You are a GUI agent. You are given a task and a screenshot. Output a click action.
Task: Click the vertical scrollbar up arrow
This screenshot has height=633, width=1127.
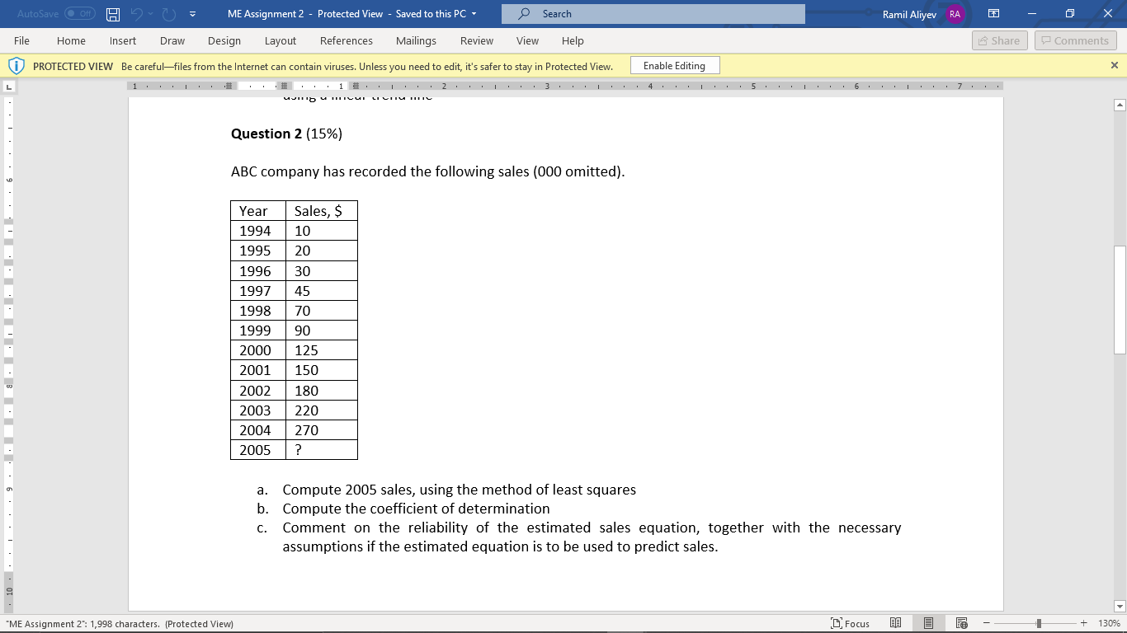click(1120, 105)
